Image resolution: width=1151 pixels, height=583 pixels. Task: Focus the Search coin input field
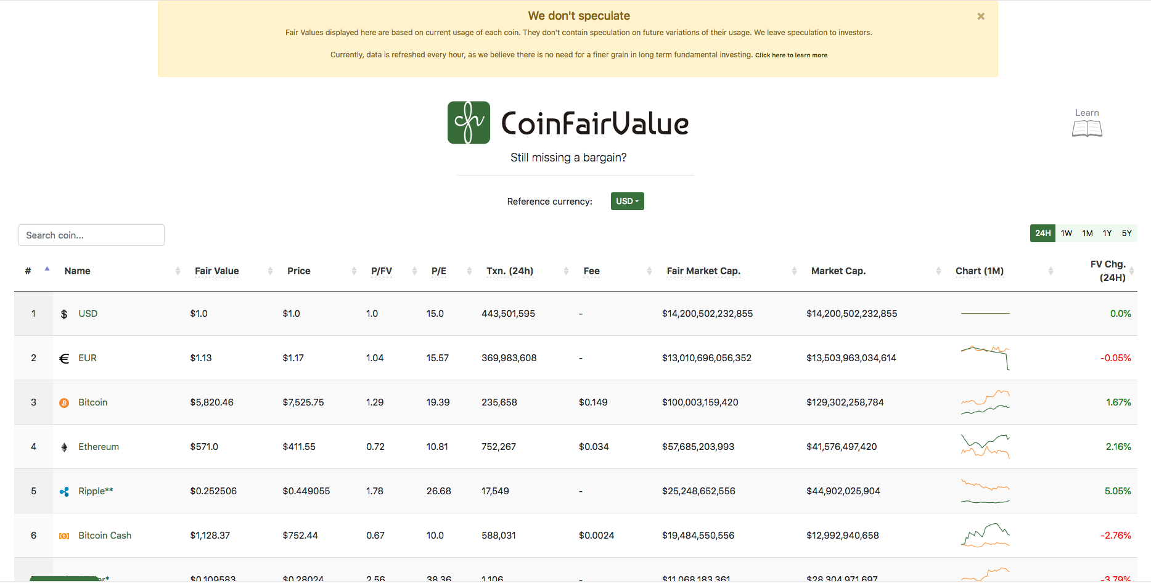(x=91, y=235)
